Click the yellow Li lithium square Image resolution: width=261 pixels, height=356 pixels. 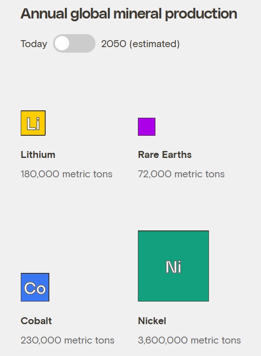point(33,123)
